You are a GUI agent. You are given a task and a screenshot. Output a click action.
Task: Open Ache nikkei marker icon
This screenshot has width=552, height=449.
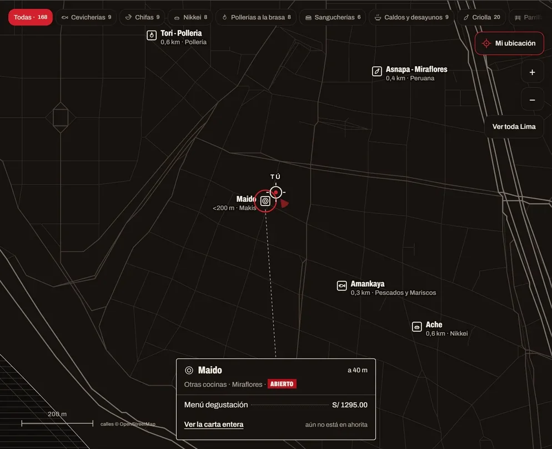[417, 327]
